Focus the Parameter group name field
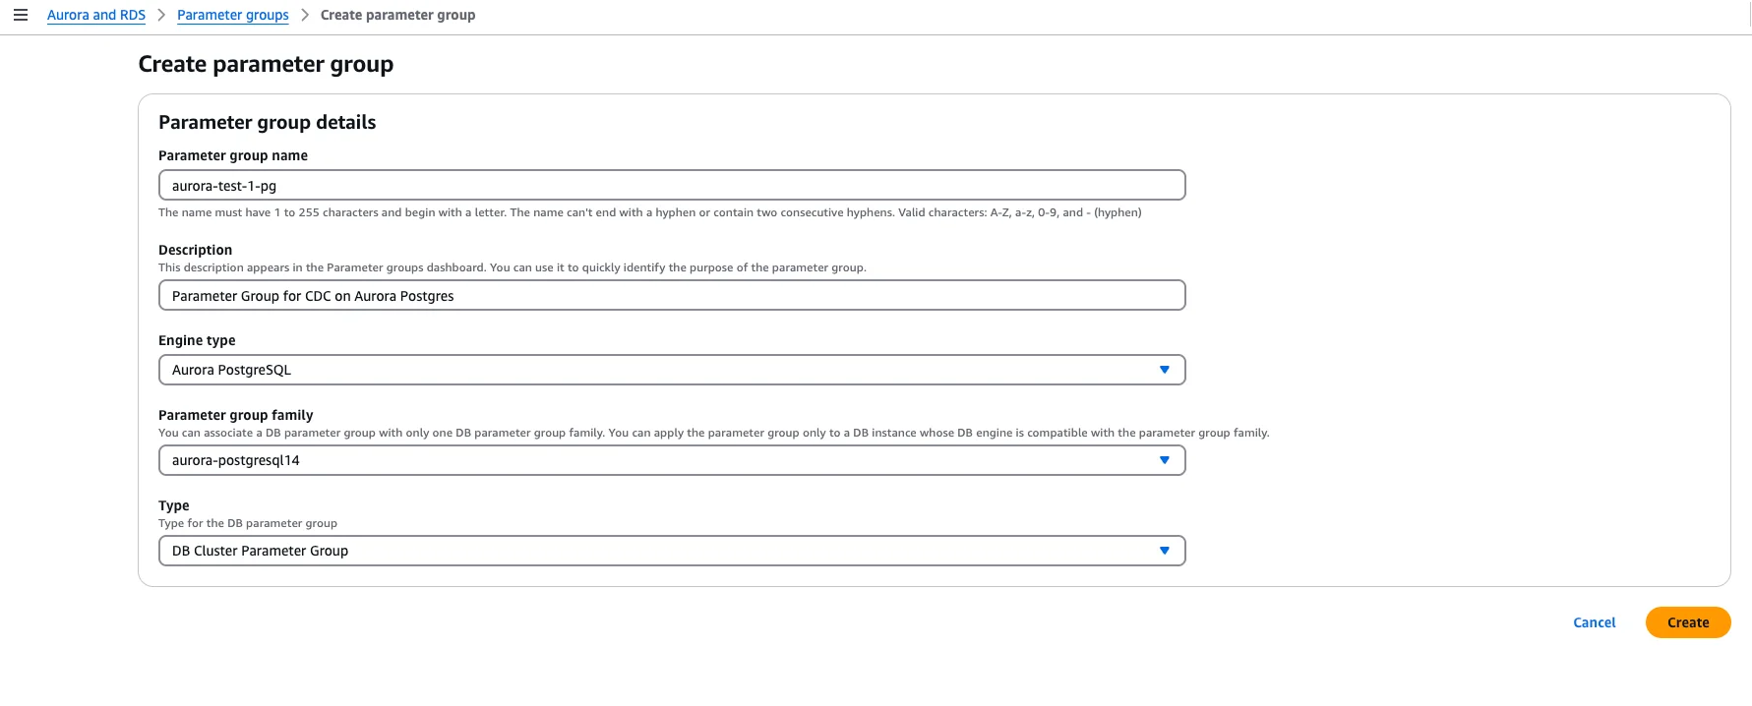Image resolution: width=1752 pixels, height=706 pixels. 672,186
